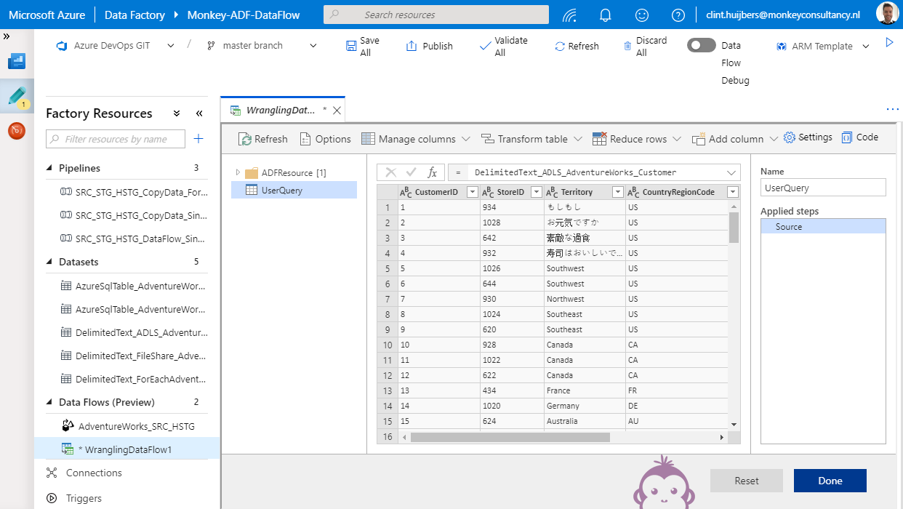Screen dimensions: 903x509
Task: Open CountryRegionCode column filter dropdown
Action: tap(732, 192)
